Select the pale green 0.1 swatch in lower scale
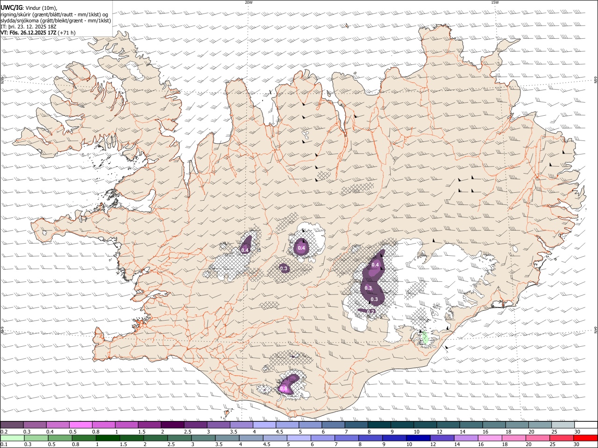 [12, 438]
